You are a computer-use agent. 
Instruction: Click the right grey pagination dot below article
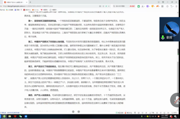tap(79, 112)
